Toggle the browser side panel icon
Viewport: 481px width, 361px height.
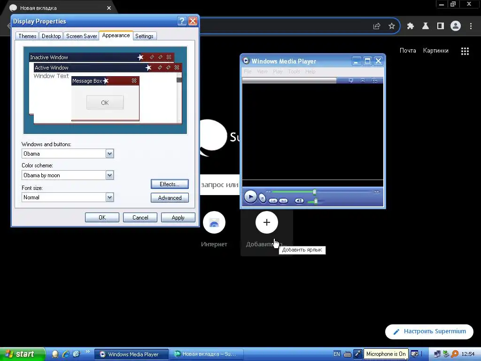coord(441,26)
